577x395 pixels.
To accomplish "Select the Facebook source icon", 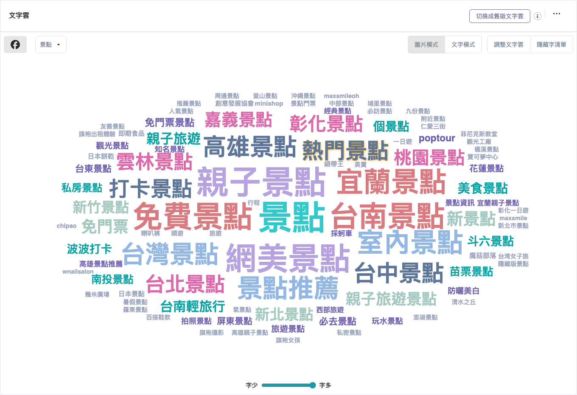I will 15,45.
